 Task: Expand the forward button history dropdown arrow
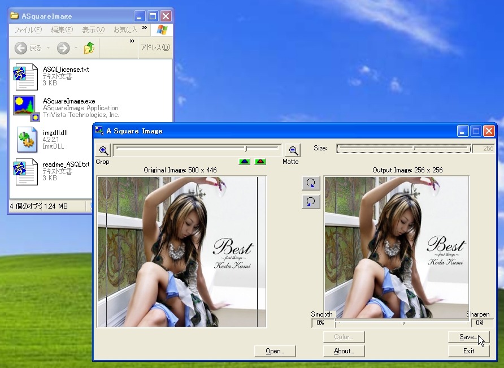click(76, 48)
